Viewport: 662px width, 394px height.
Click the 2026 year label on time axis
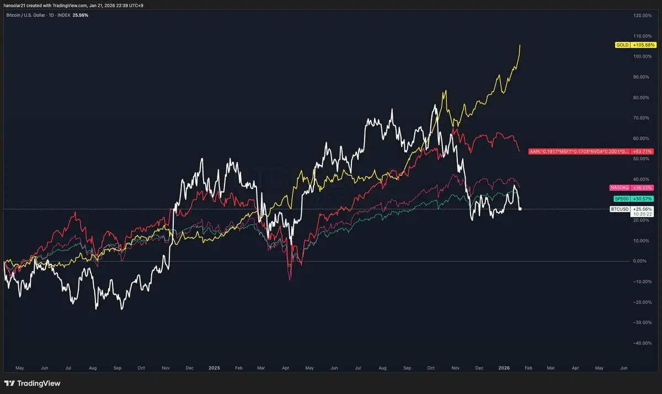(x=504, y=367)
